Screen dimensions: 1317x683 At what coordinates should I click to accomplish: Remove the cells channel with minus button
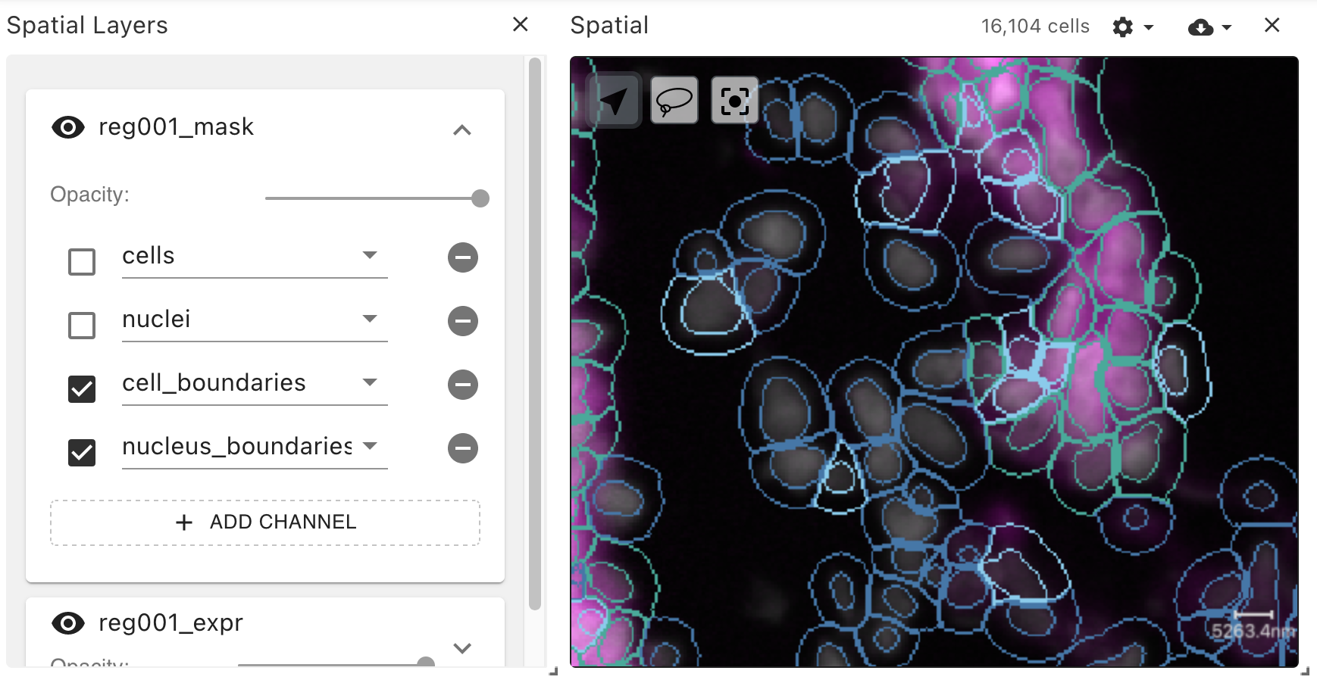point(462,257)
